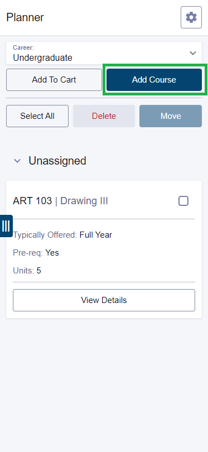Click the side panel handle with three vertical bars
Image resolution: width=208 pixels, height=452 pixels.
coord(6,226)
